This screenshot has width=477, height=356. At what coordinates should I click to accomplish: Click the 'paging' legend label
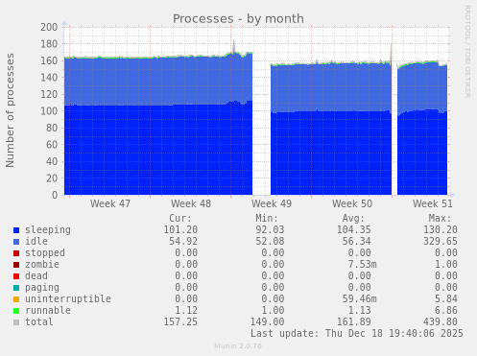[x=42, y=288]
